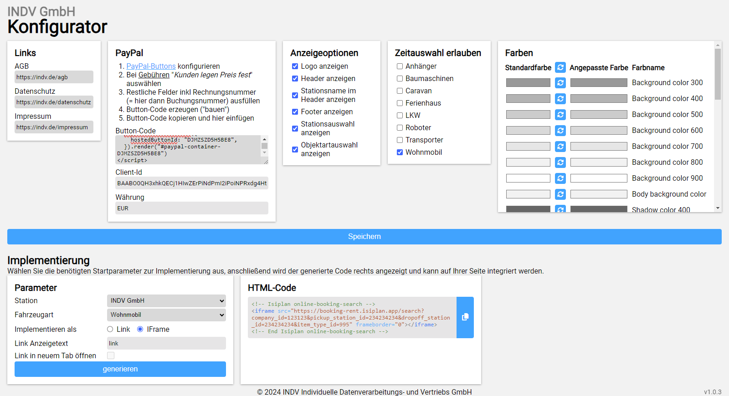Viewport: 729px width, 396px height.
Task: Select IFrame as implementation type
Action: point(140,329)
